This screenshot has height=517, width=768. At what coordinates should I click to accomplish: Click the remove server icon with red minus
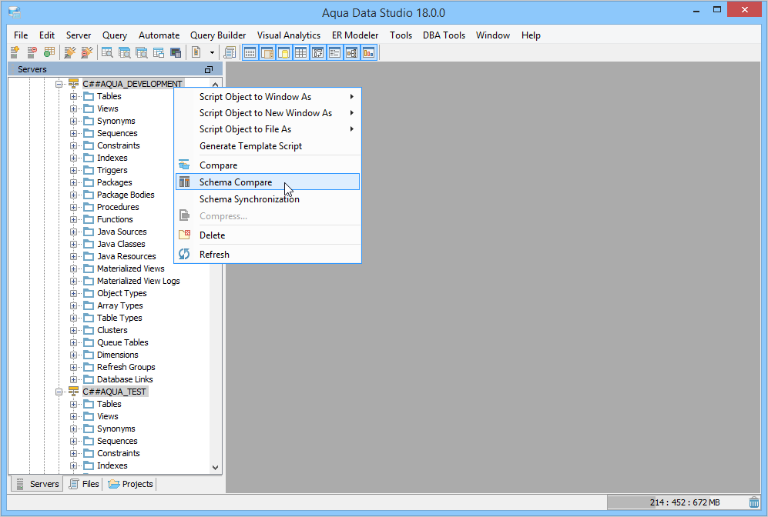click(x=32, y=52)
